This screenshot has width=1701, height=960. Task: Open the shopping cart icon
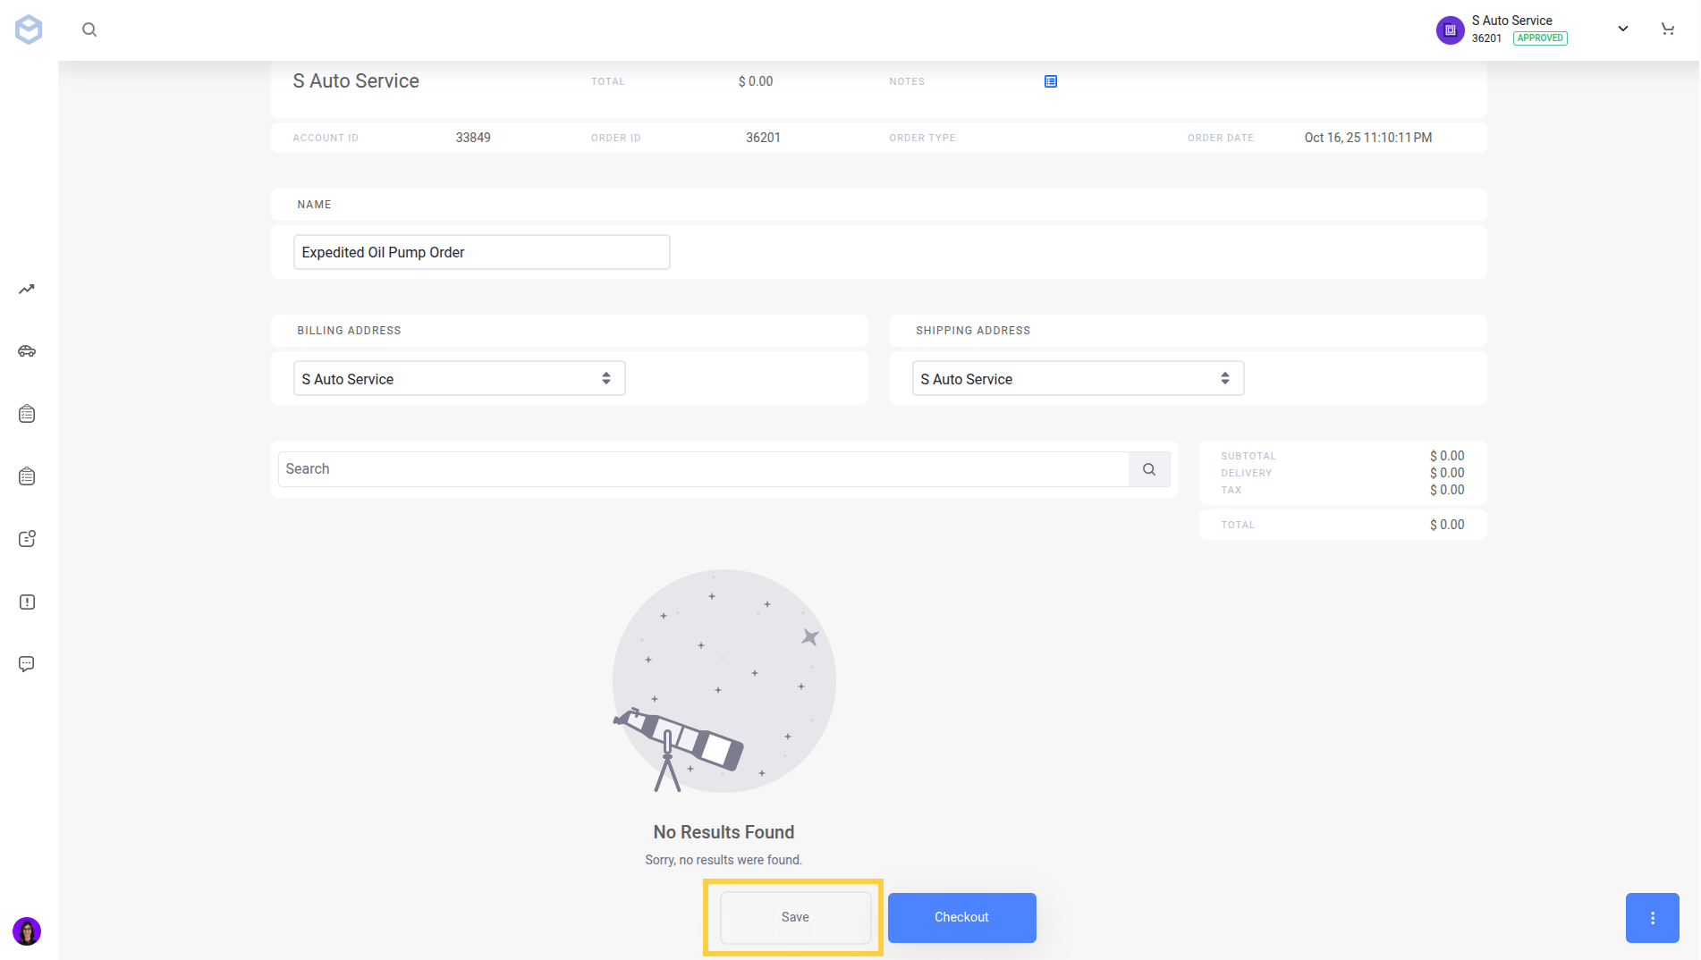[1667, 28]
